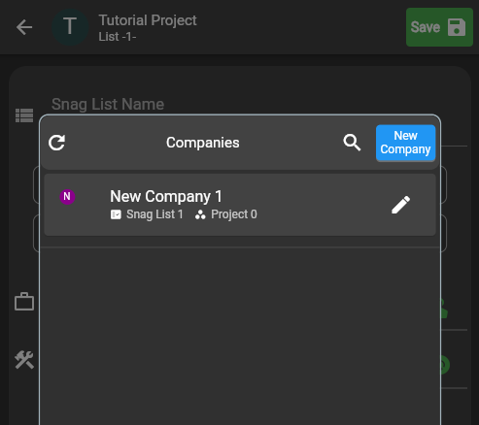The width and height of the screenshot is (479, 425).
Task: Click the list icon beside Snag List Name
Action: (24, 115)
